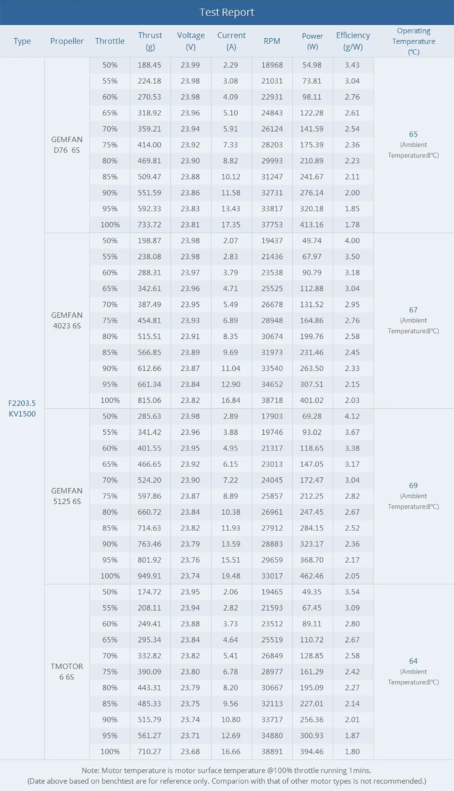Viewport: 454px width, 791px height.
Task: Select the Thrust (g) column header
Action: click(x=150, y=41)
